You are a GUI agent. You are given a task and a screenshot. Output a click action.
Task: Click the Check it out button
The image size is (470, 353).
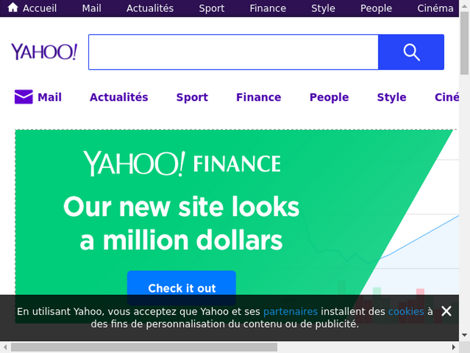click(182, 288)
